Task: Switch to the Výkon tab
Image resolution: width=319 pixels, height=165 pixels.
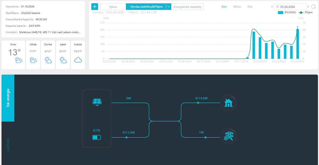Action: (x=113, y=7)
